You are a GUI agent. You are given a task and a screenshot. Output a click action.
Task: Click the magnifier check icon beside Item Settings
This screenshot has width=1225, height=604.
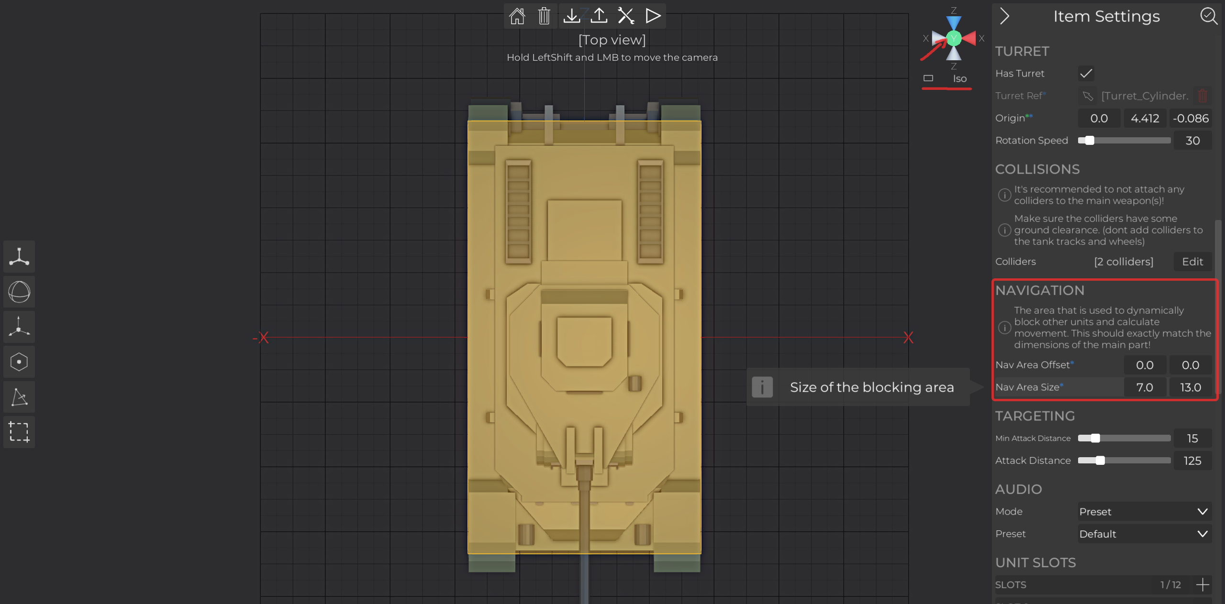(x=1208, y=16)
